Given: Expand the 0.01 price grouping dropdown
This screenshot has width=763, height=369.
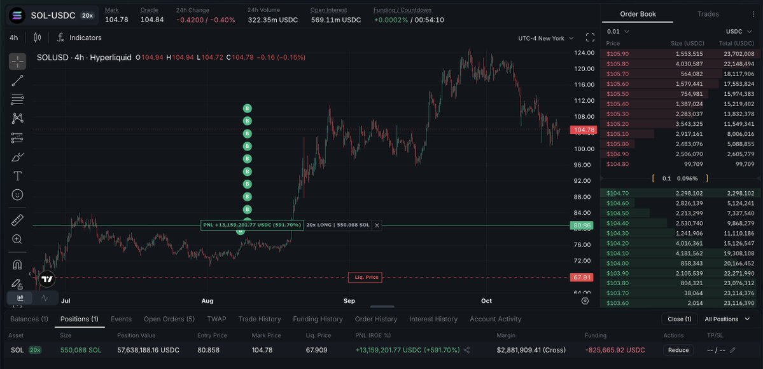Looking at the screenshot, I should pos(618,32).
